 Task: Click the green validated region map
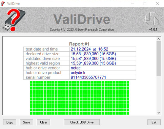click(x=79, y=98)
